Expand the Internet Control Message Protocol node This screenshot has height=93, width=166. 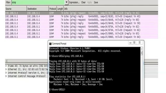(x=6, y=76)
